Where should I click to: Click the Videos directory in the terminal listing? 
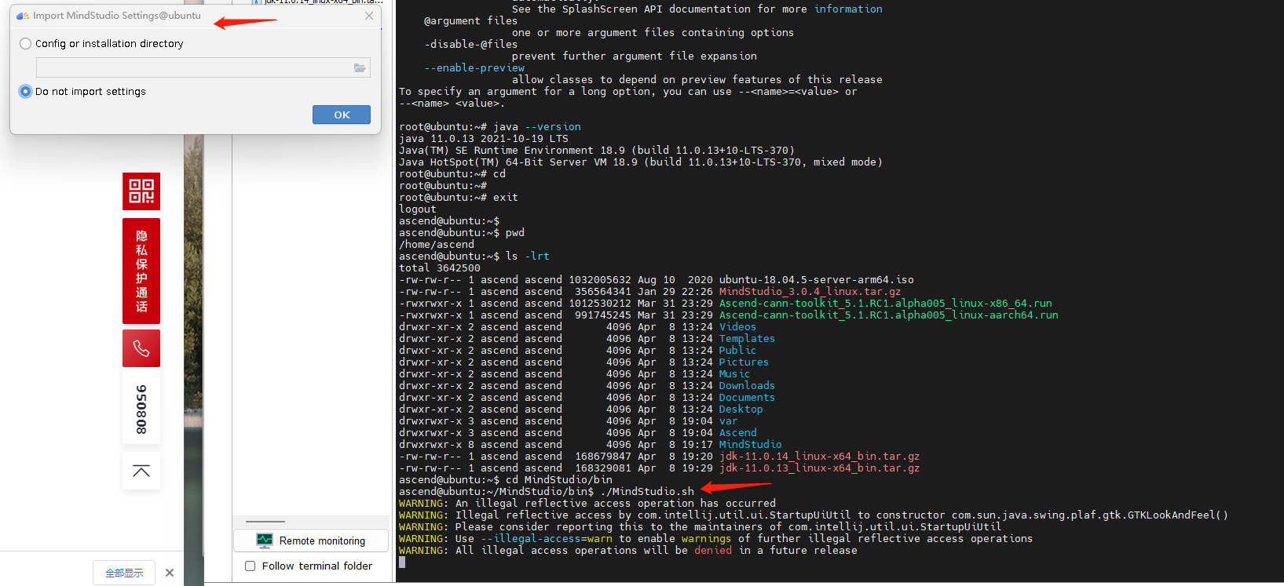coord(738,327)
